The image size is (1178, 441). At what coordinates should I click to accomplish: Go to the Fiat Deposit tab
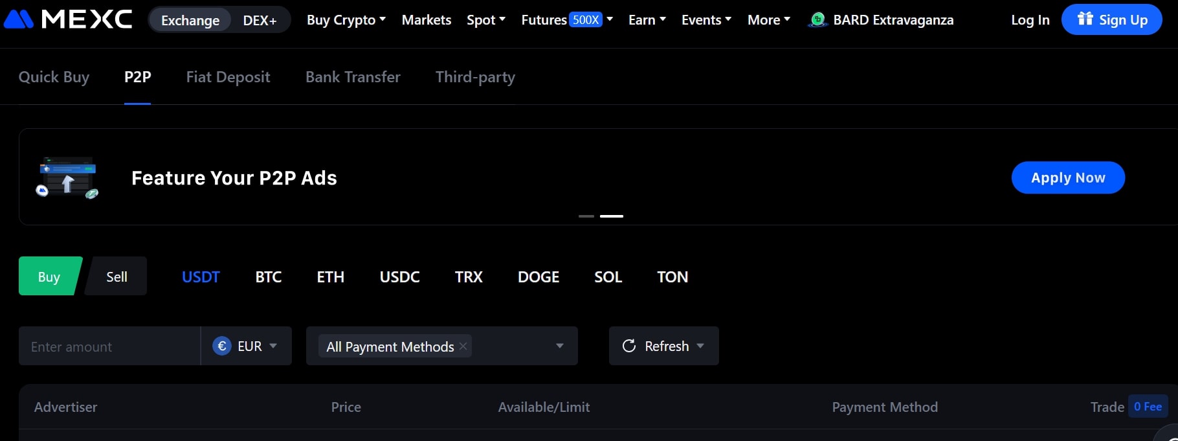click(x=228, y=77)
